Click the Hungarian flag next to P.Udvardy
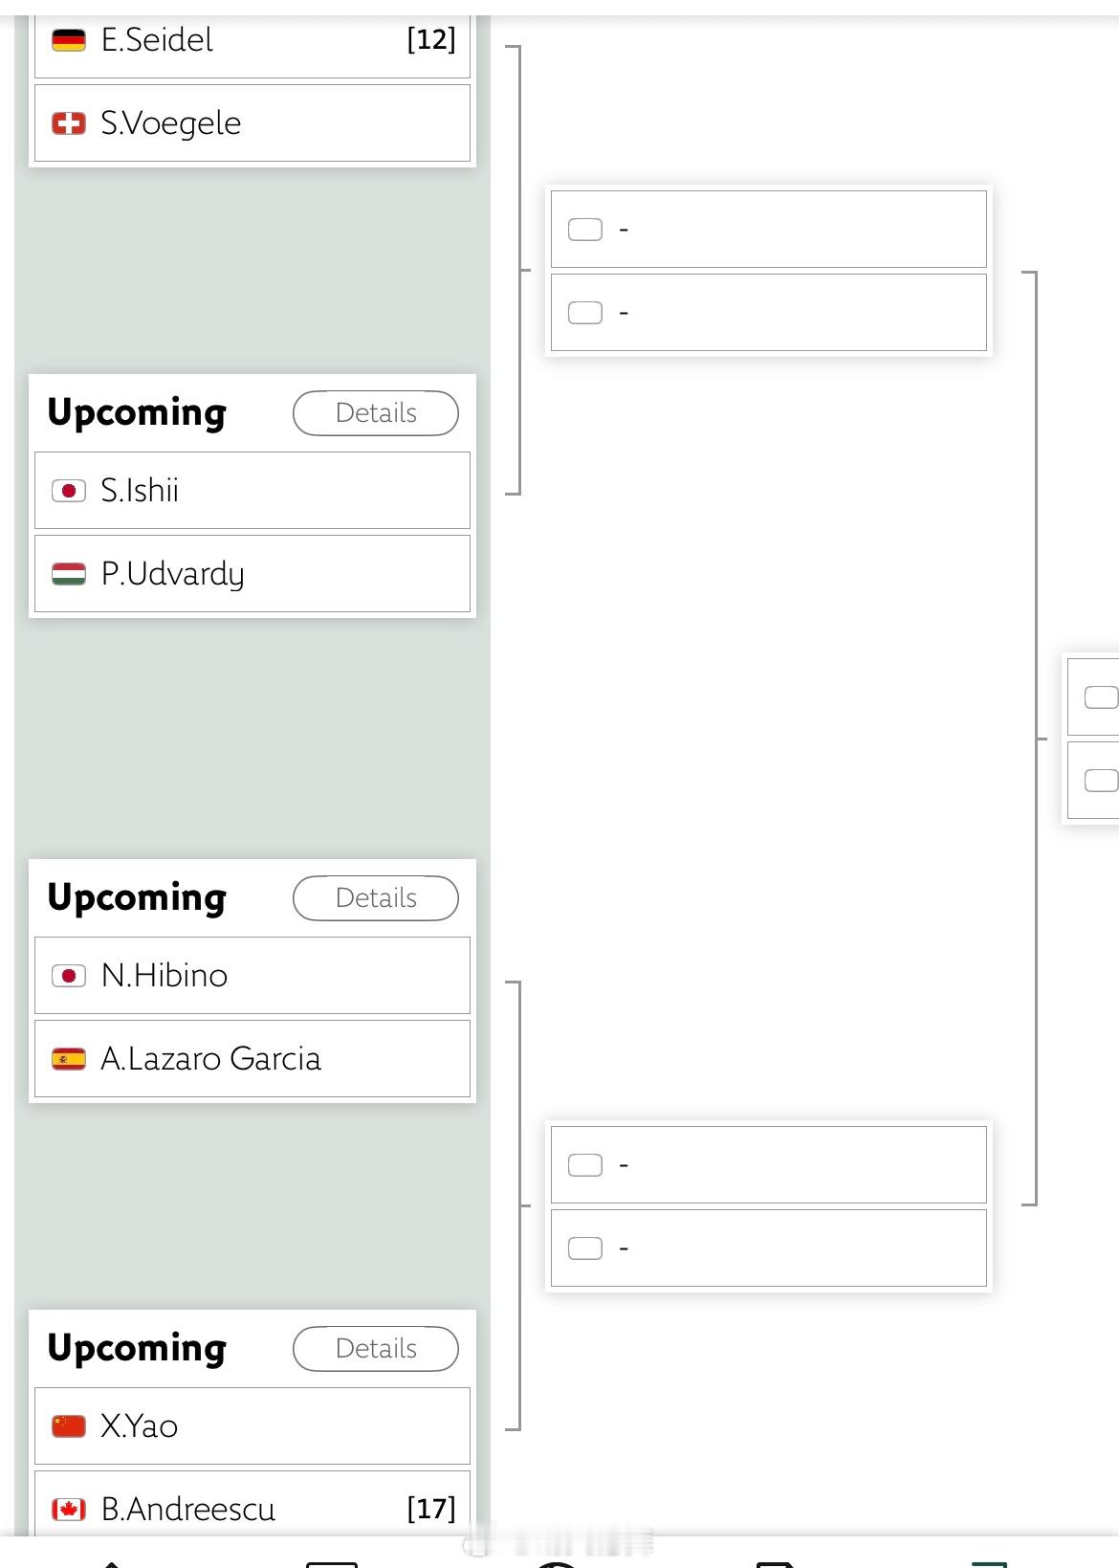 (69, 574)
